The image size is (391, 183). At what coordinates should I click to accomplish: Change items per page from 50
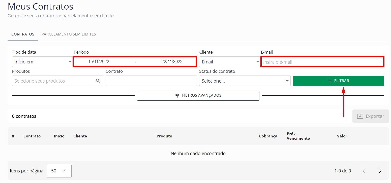point(59,171)
